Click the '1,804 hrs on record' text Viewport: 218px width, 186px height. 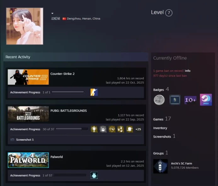coord(130,78)
